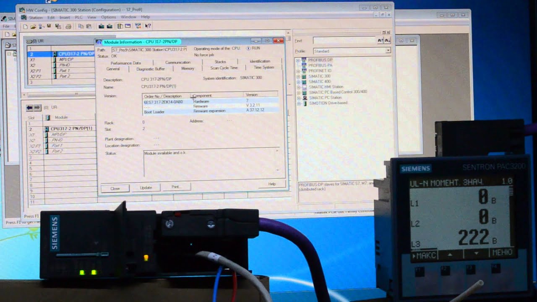Expand the PROFIBUS DP catalog node
The width and height of the screenshot is (537, 302).
[298, 60]
